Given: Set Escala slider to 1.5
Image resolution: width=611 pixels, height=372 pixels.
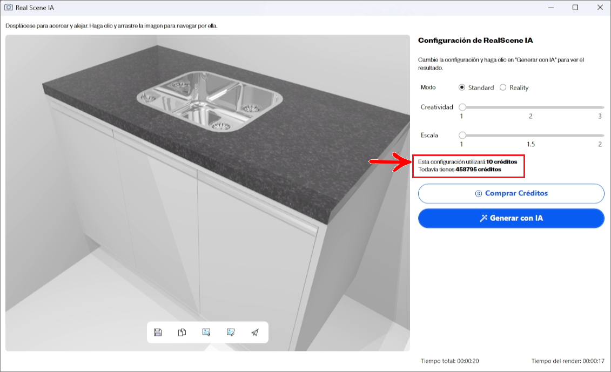Looking at the screenshot, I should pyautogui.click(x=531, y=135).
